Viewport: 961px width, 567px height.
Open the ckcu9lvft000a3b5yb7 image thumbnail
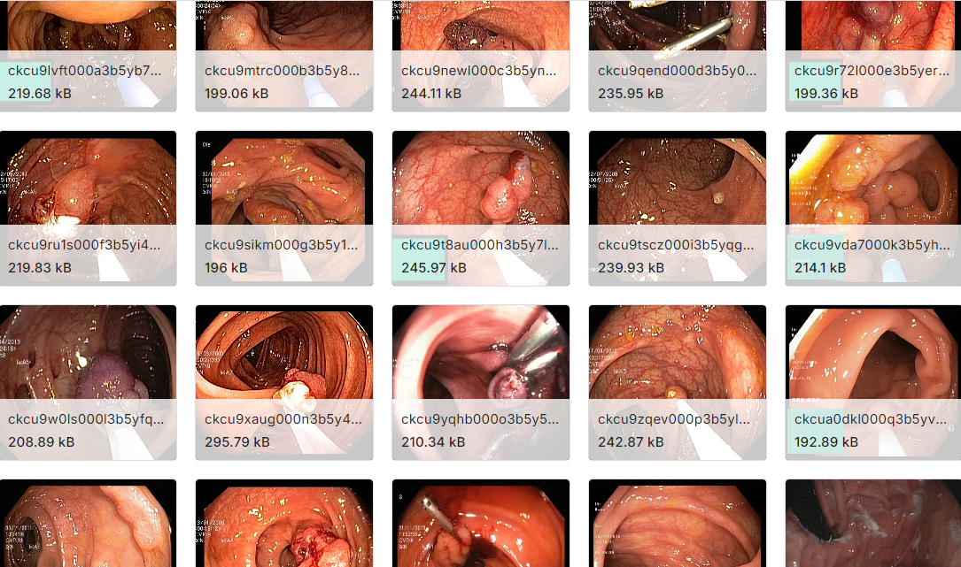click(x=89, y=55)
